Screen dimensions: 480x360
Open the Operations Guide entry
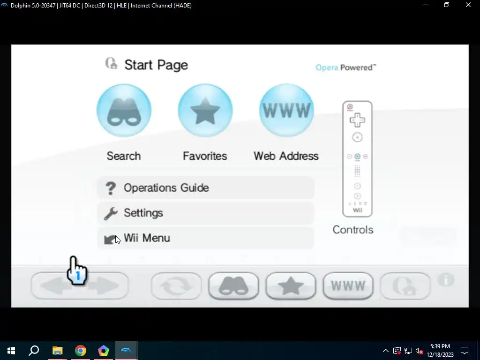[x=205, y=187]
